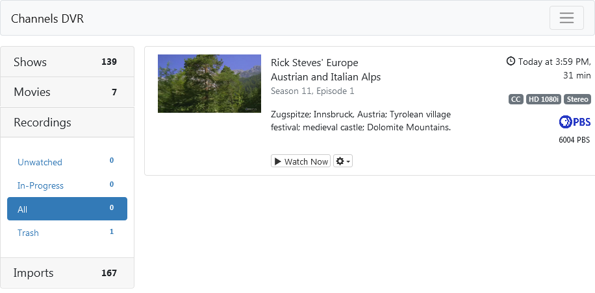
Task: Open the gear options dropdown
Action: [342, 161]
